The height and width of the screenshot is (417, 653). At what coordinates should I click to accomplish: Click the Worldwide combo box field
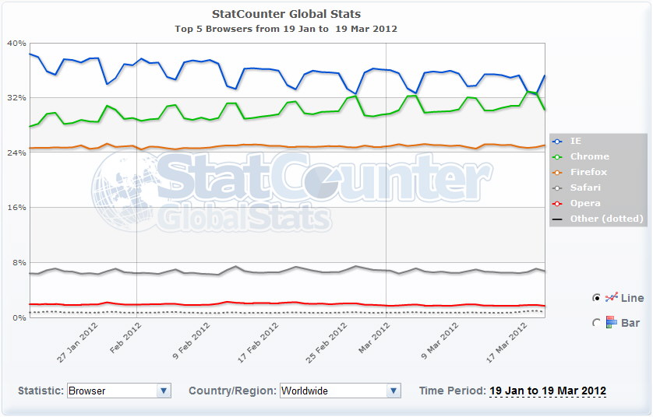341,391
